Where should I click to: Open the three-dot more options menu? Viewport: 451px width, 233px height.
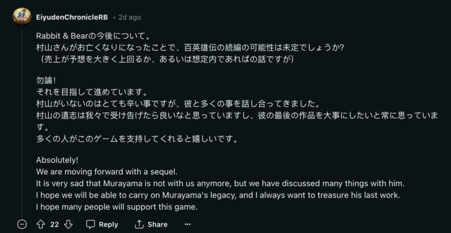(x=188, y=224)
